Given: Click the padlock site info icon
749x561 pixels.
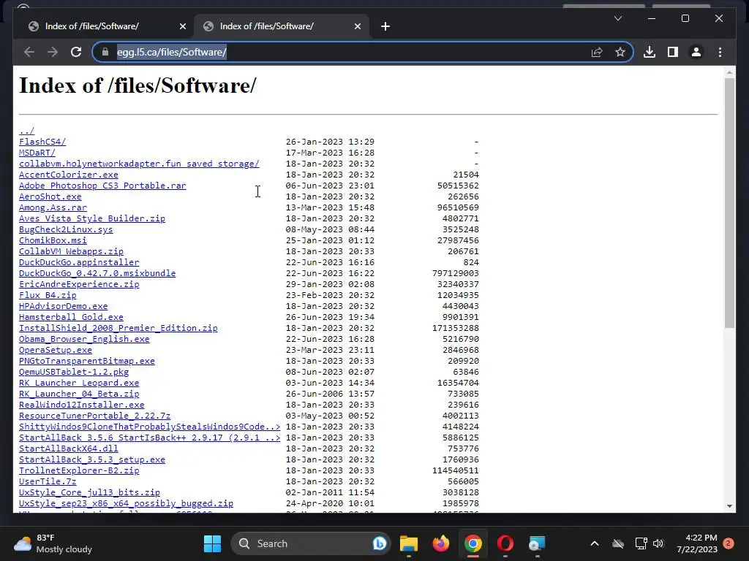Looking at the screenshot, I should click(x=105, y=52).
